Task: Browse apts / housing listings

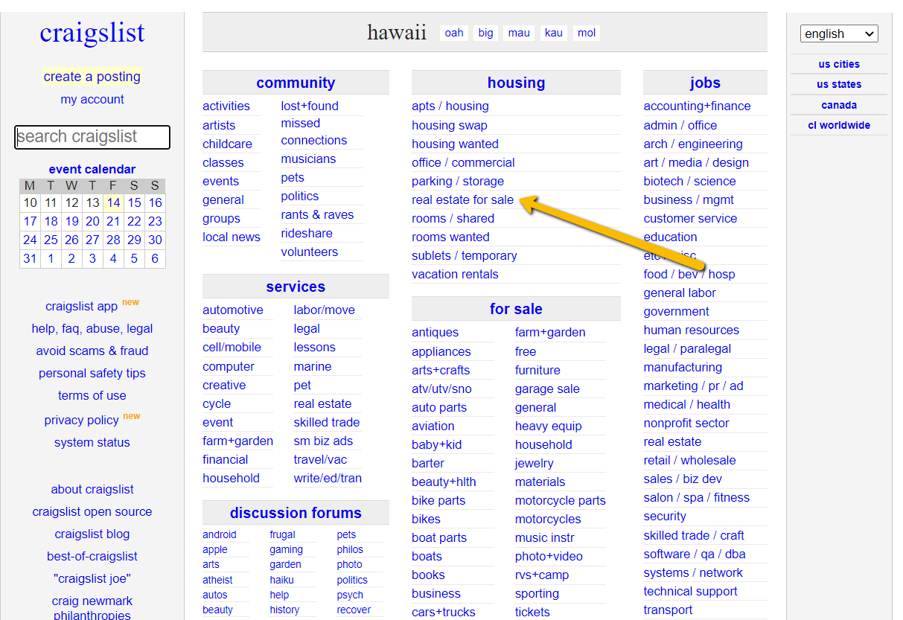Action: (450, 106)
